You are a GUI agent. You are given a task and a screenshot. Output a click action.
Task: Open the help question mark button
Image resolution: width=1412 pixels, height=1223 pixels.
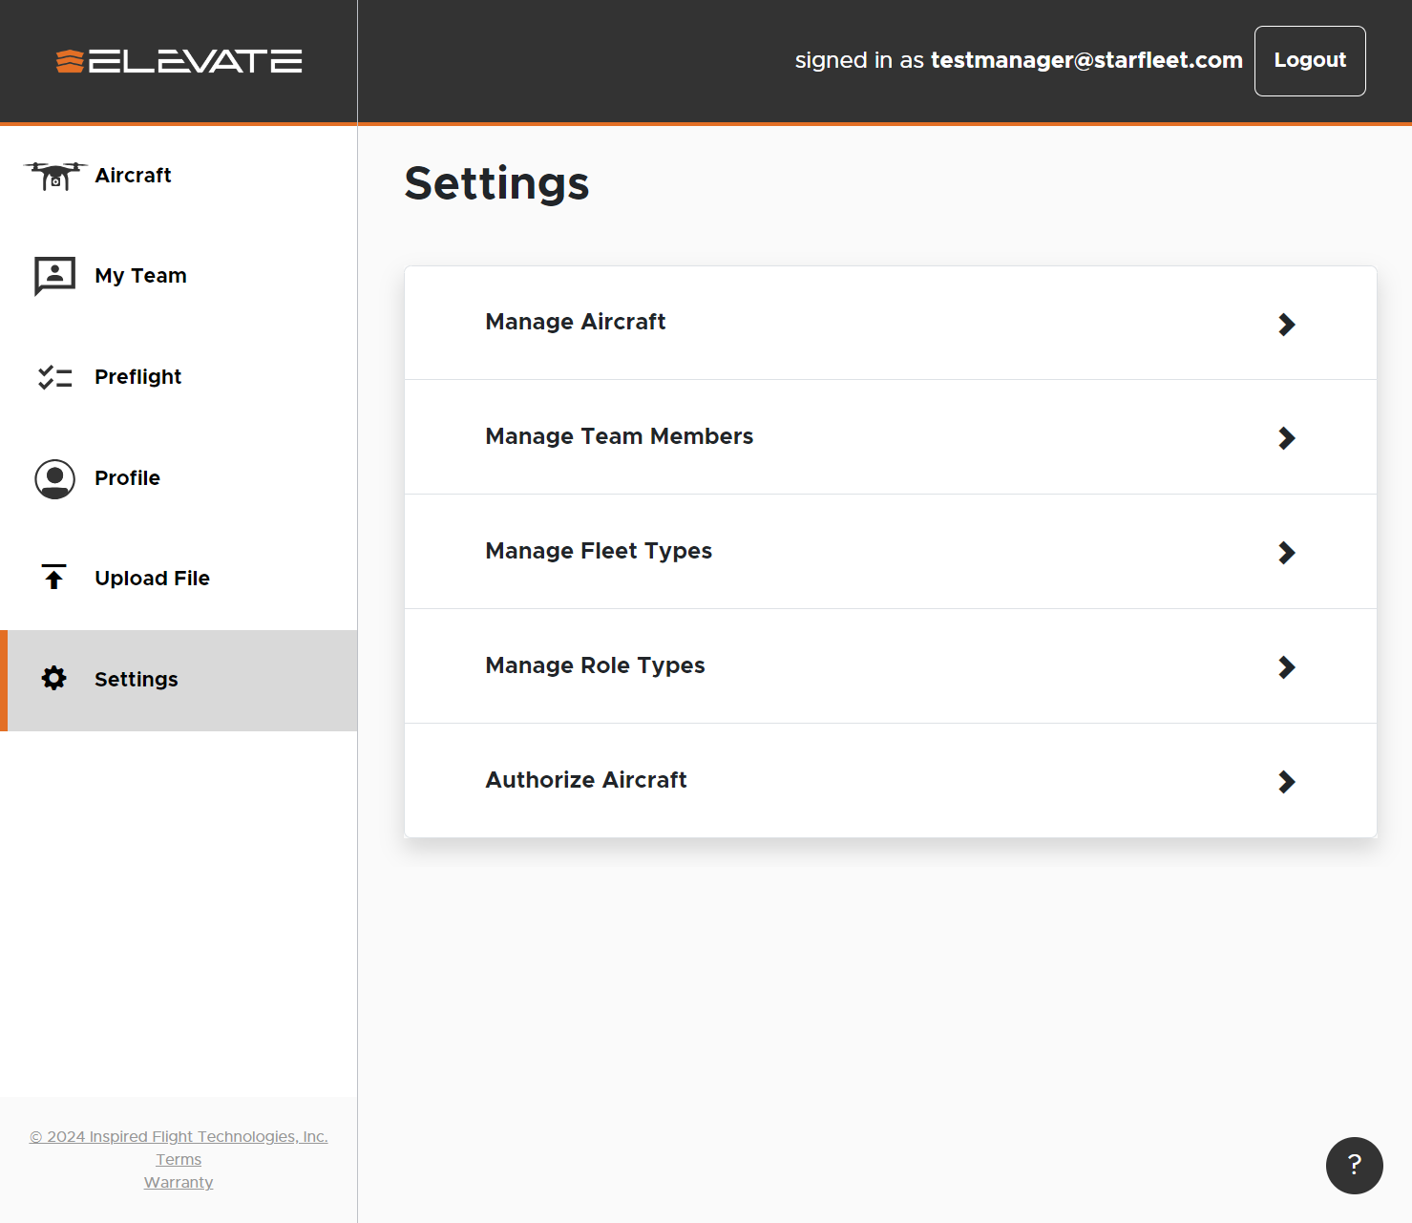click(1354, 1165)
